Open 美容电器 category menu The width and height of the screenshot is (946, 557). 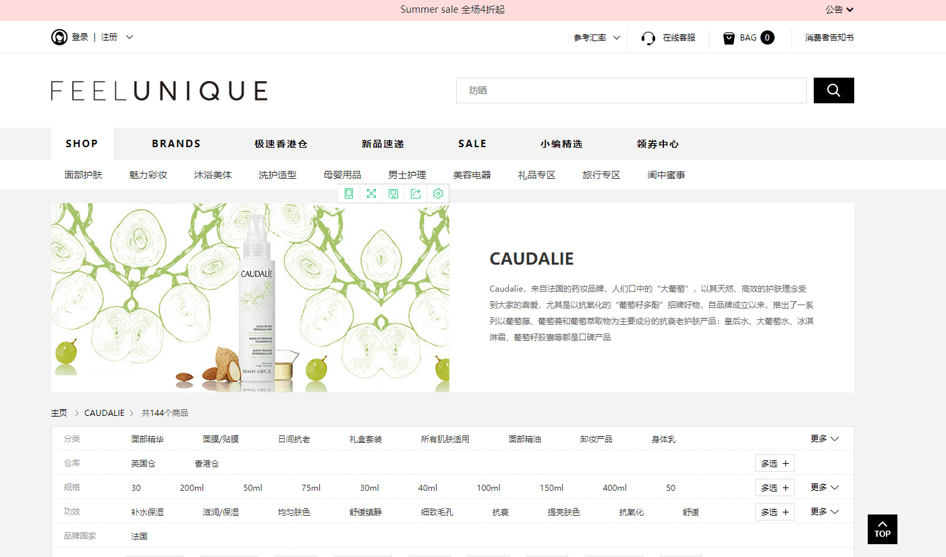click(x=472, y=175)
